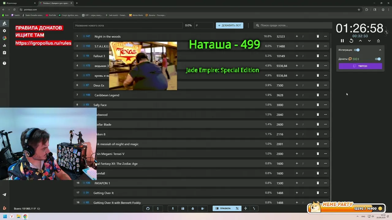Click the percent icon in the bottom toolbar
392x220 pixels.
coord(237,208)
